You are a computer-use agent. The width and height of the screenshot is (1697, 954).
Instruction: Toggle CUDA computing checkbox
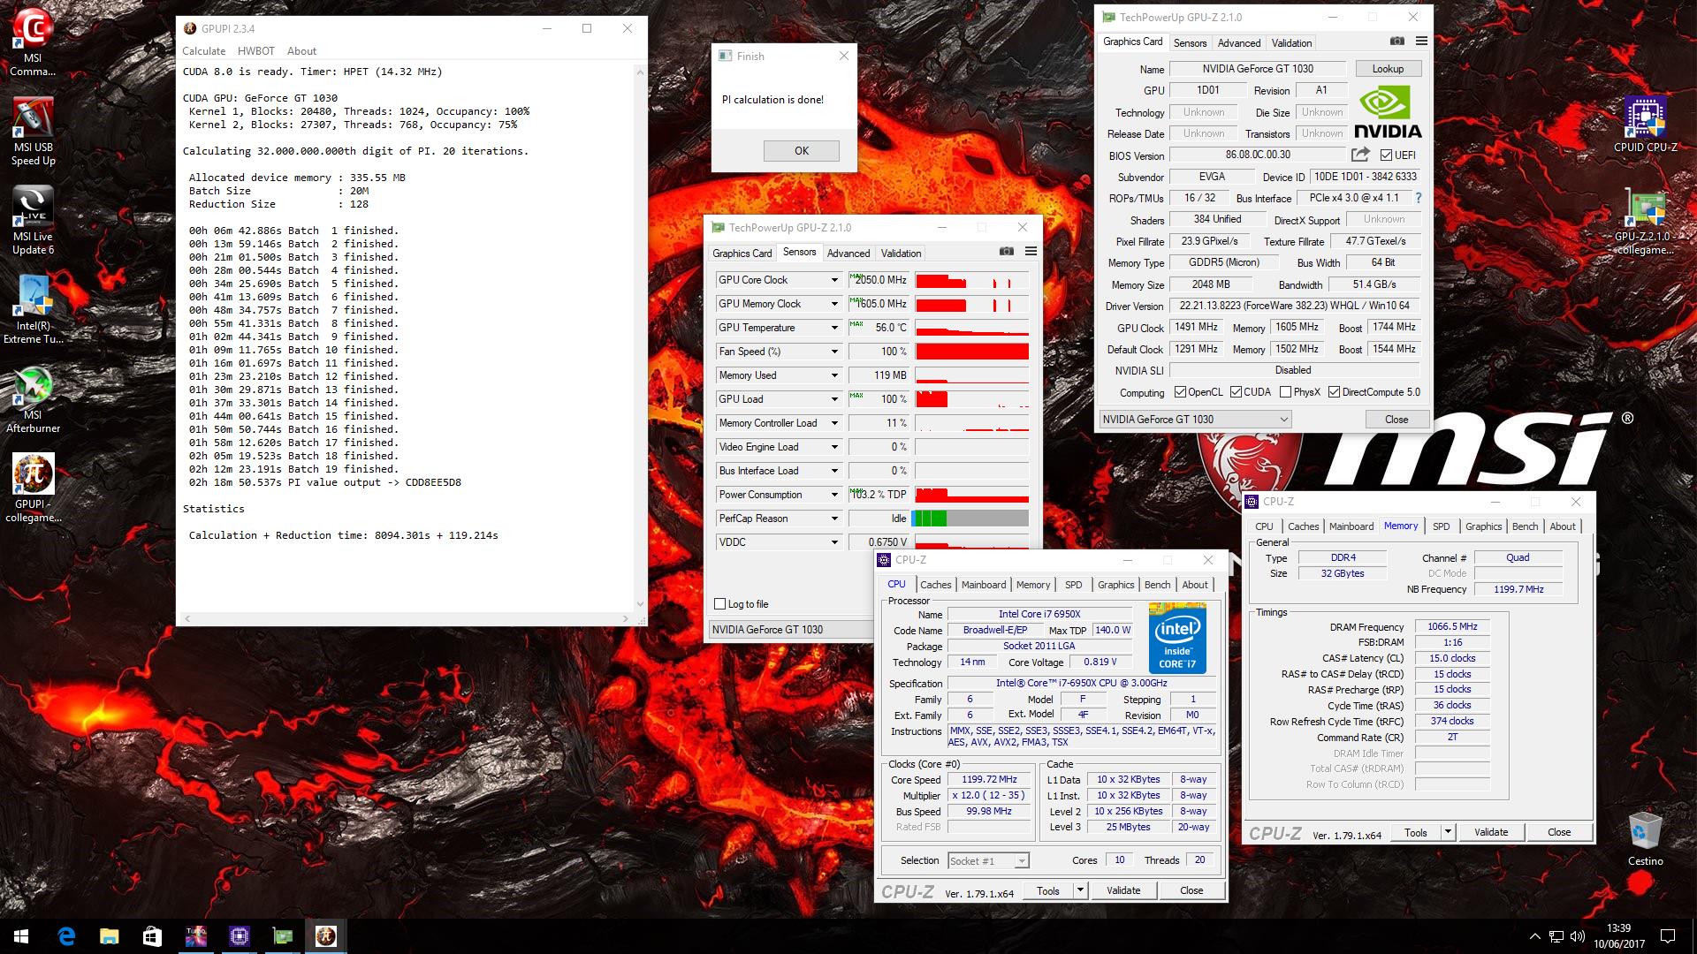pos(1236,392)
